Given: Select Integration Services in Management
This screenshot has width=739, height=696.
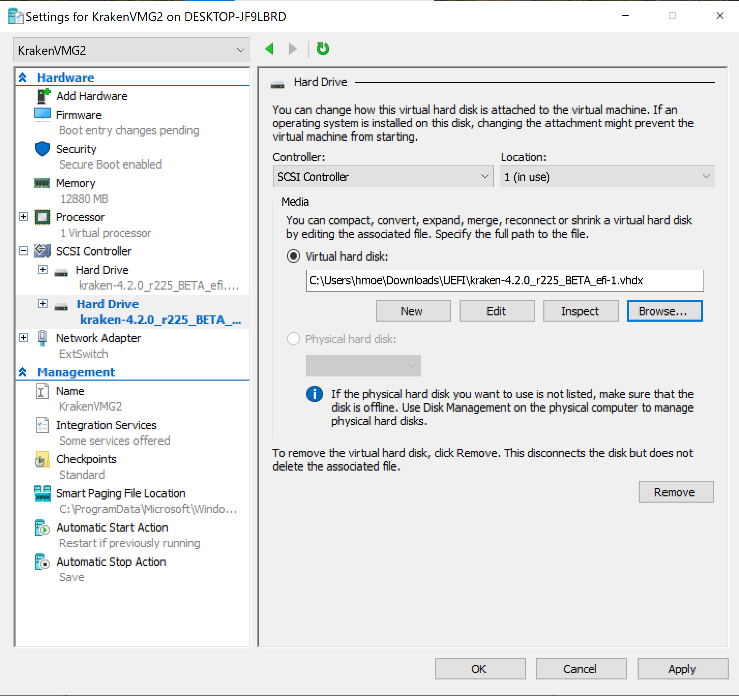Looking at the screenshot, I should (x=106, y=425).
